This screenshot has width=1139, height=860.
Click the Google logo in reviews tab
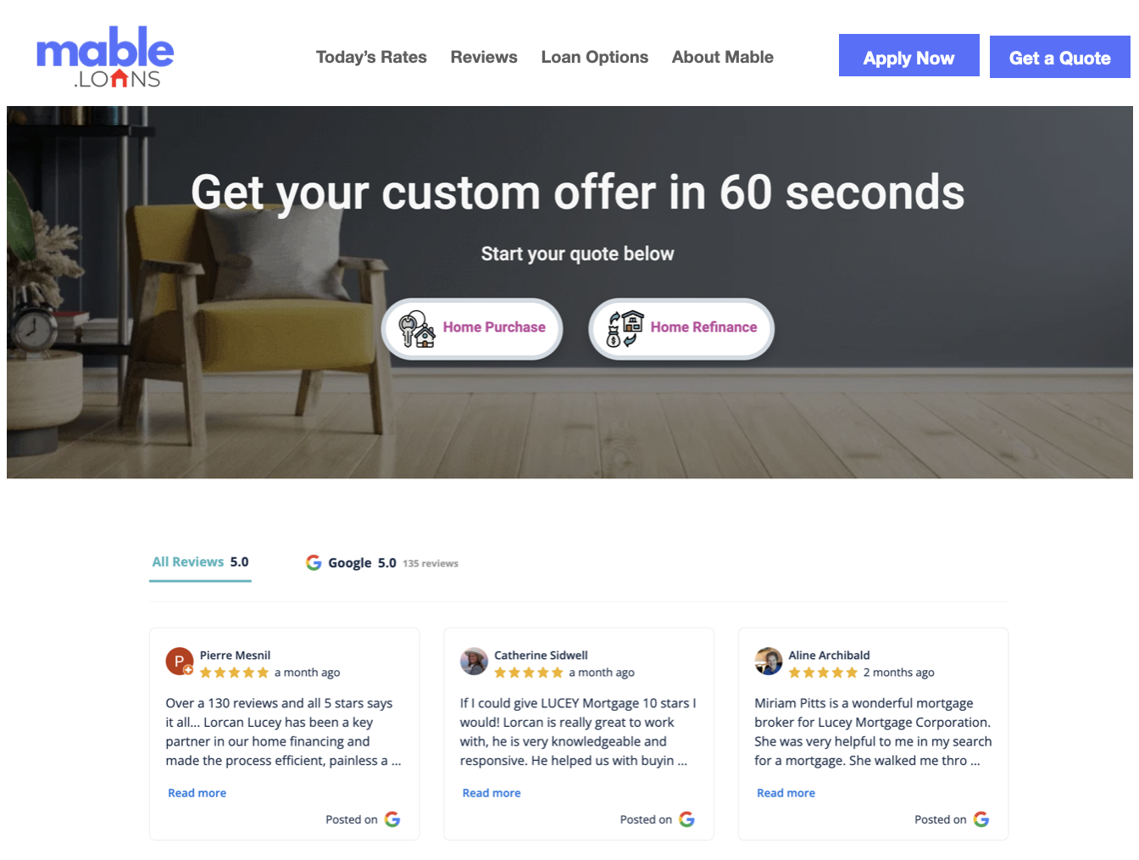coord(314,563)
